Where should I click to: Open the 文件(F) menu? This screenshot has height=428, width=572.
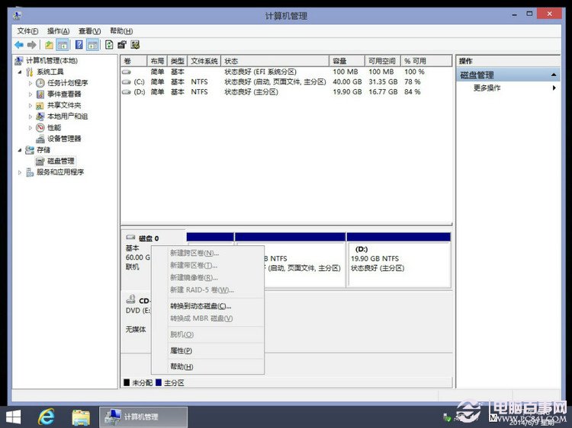click(x=27, y=31)
